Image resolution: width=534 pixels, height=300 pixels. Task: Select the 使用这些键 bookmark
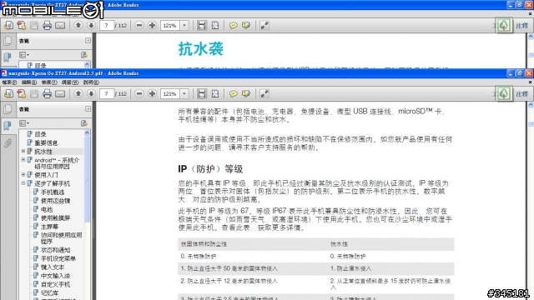point(56,201)
